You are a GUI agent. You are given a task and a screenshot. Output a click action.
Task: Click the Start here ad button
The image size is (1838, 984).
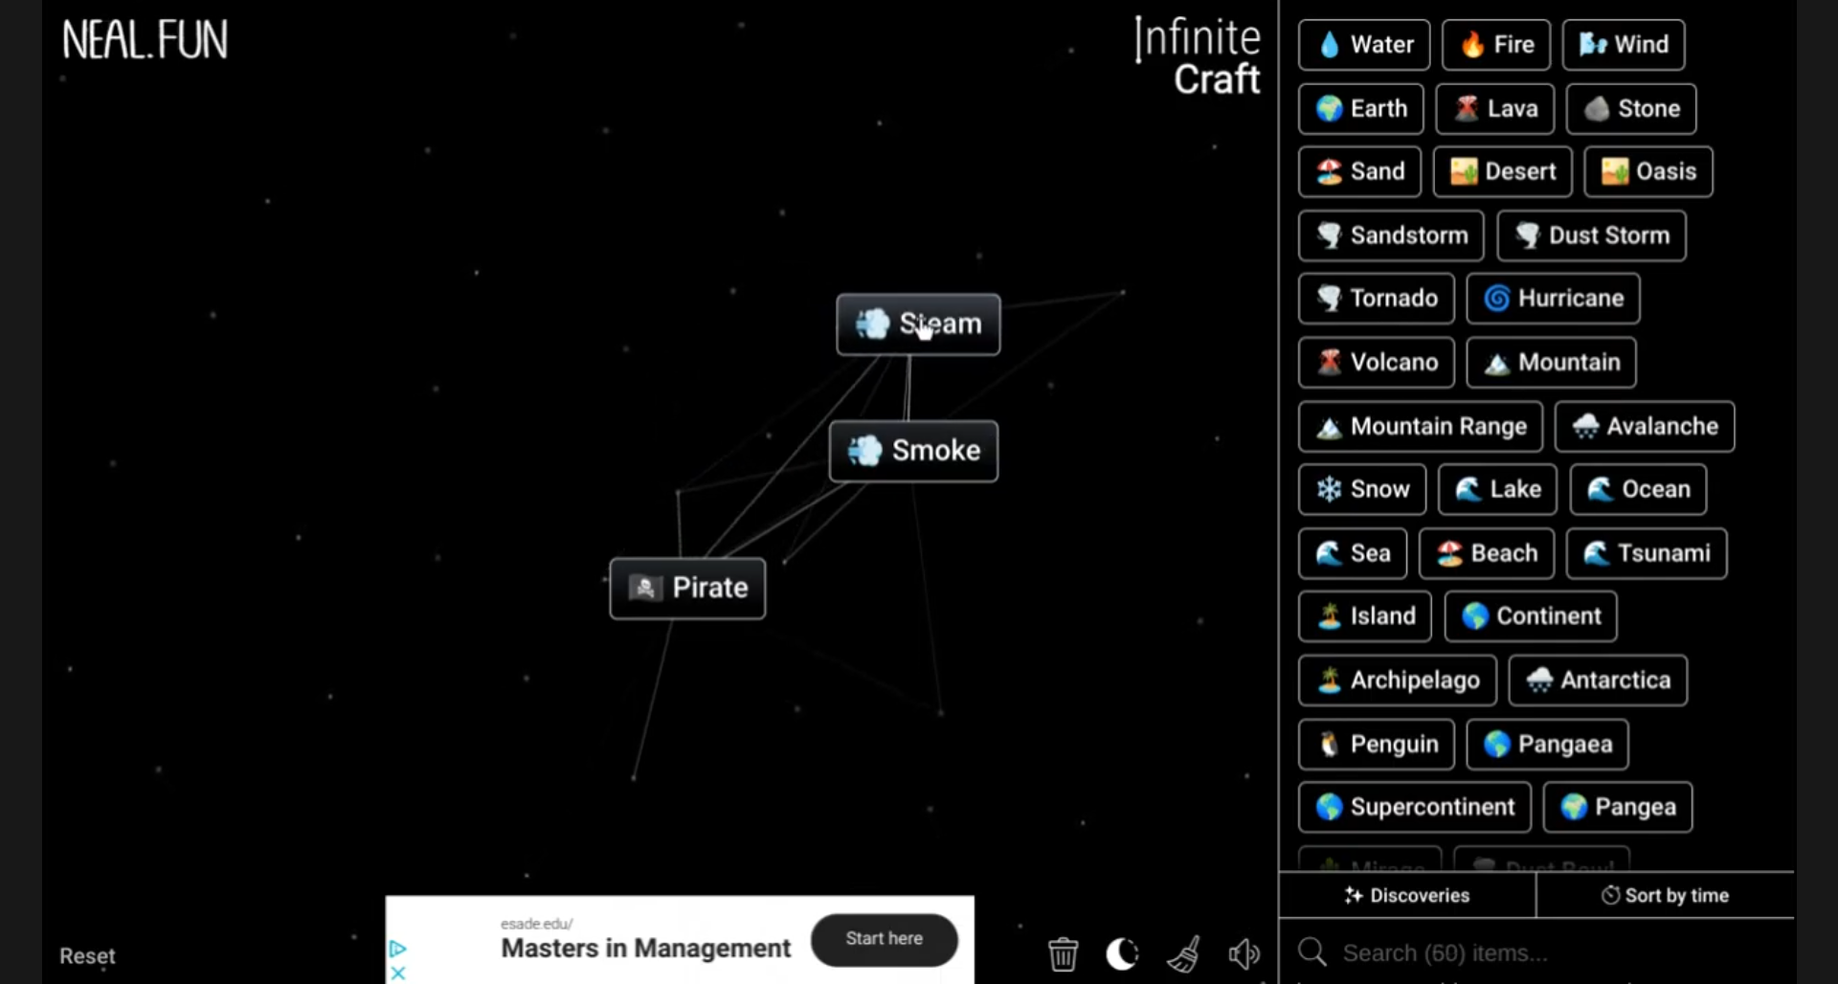pyautogui.click(x=884, y=939)
